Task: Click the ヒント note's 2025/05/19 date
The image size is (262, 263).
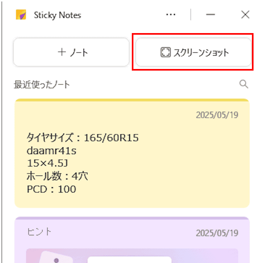Action: coord(217,233)
